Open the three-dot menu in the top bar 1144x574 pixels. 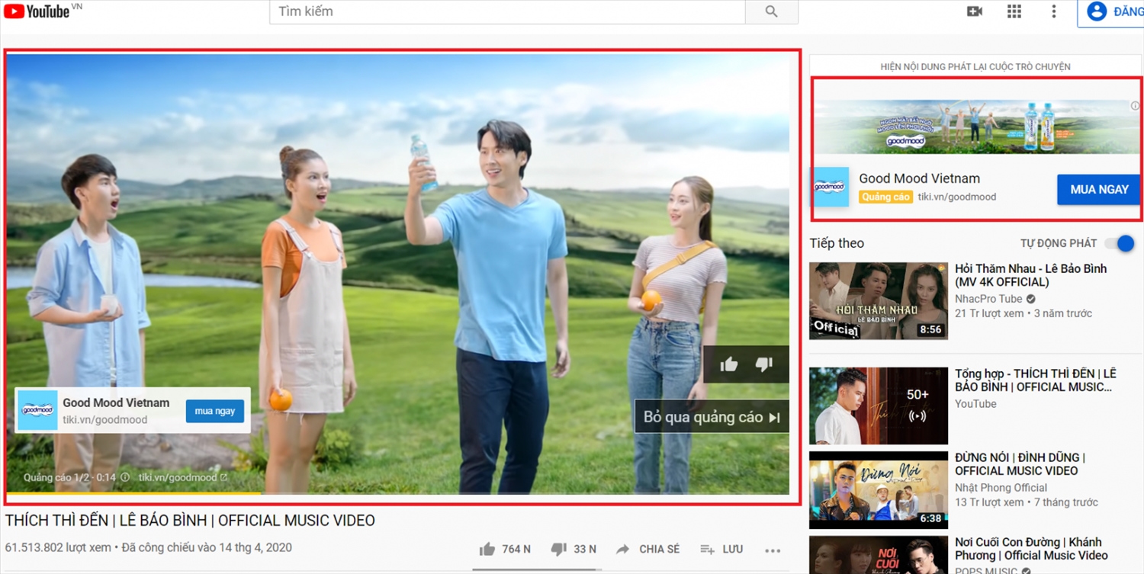click(x=1053, y=11)
